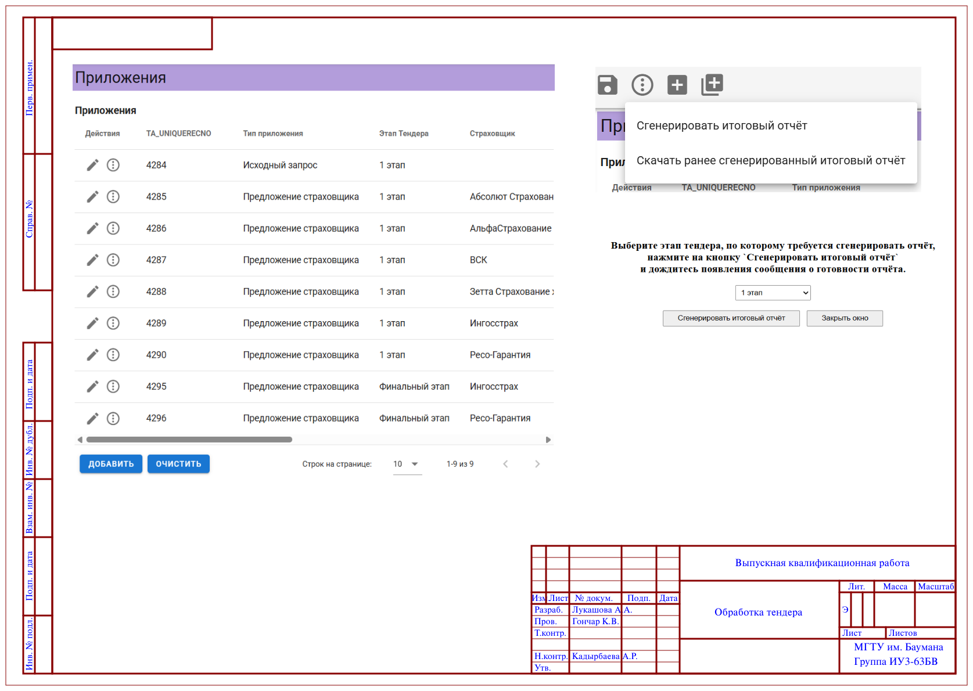973x691 pixels.
Task: Open the more options for row 4287
Action: [113, 260]
